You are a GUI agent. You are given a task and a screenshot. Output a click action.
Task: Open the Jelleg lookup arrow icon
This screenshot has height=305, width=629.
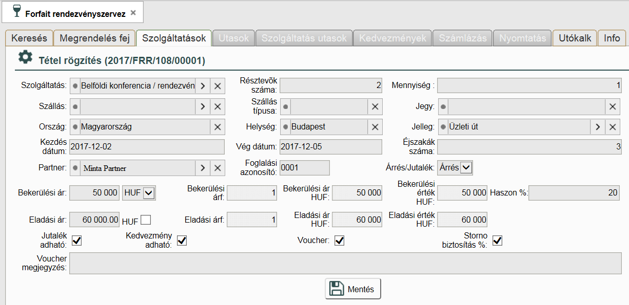coord(598,127)
